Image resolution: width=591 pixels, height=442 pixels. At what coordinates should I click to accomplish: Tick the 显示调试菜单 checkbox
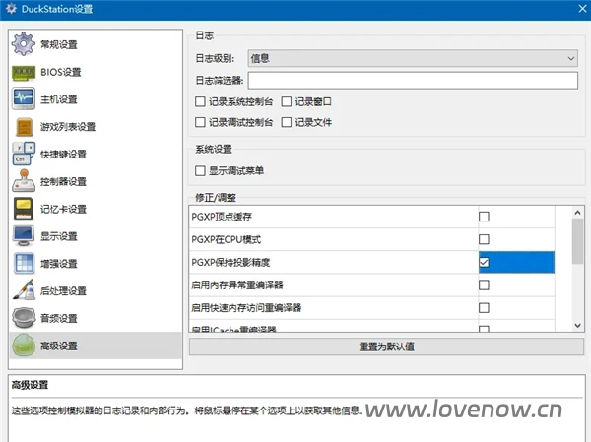click(200, 170)
